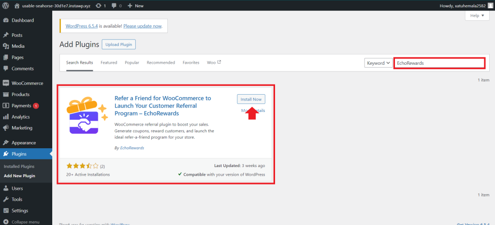
Task: Click the user avatar next to Howdy
Action: 490,6
